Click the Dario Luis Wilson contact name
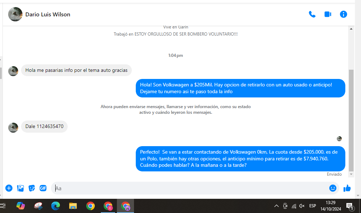This screenshot has width=361, height=213. click(x=48, y=14)
